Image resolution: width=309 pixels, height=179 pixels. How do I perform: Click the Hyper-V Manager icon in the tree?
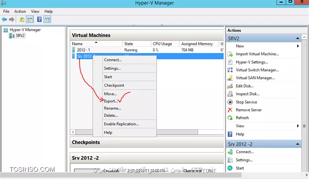(6, 30)
